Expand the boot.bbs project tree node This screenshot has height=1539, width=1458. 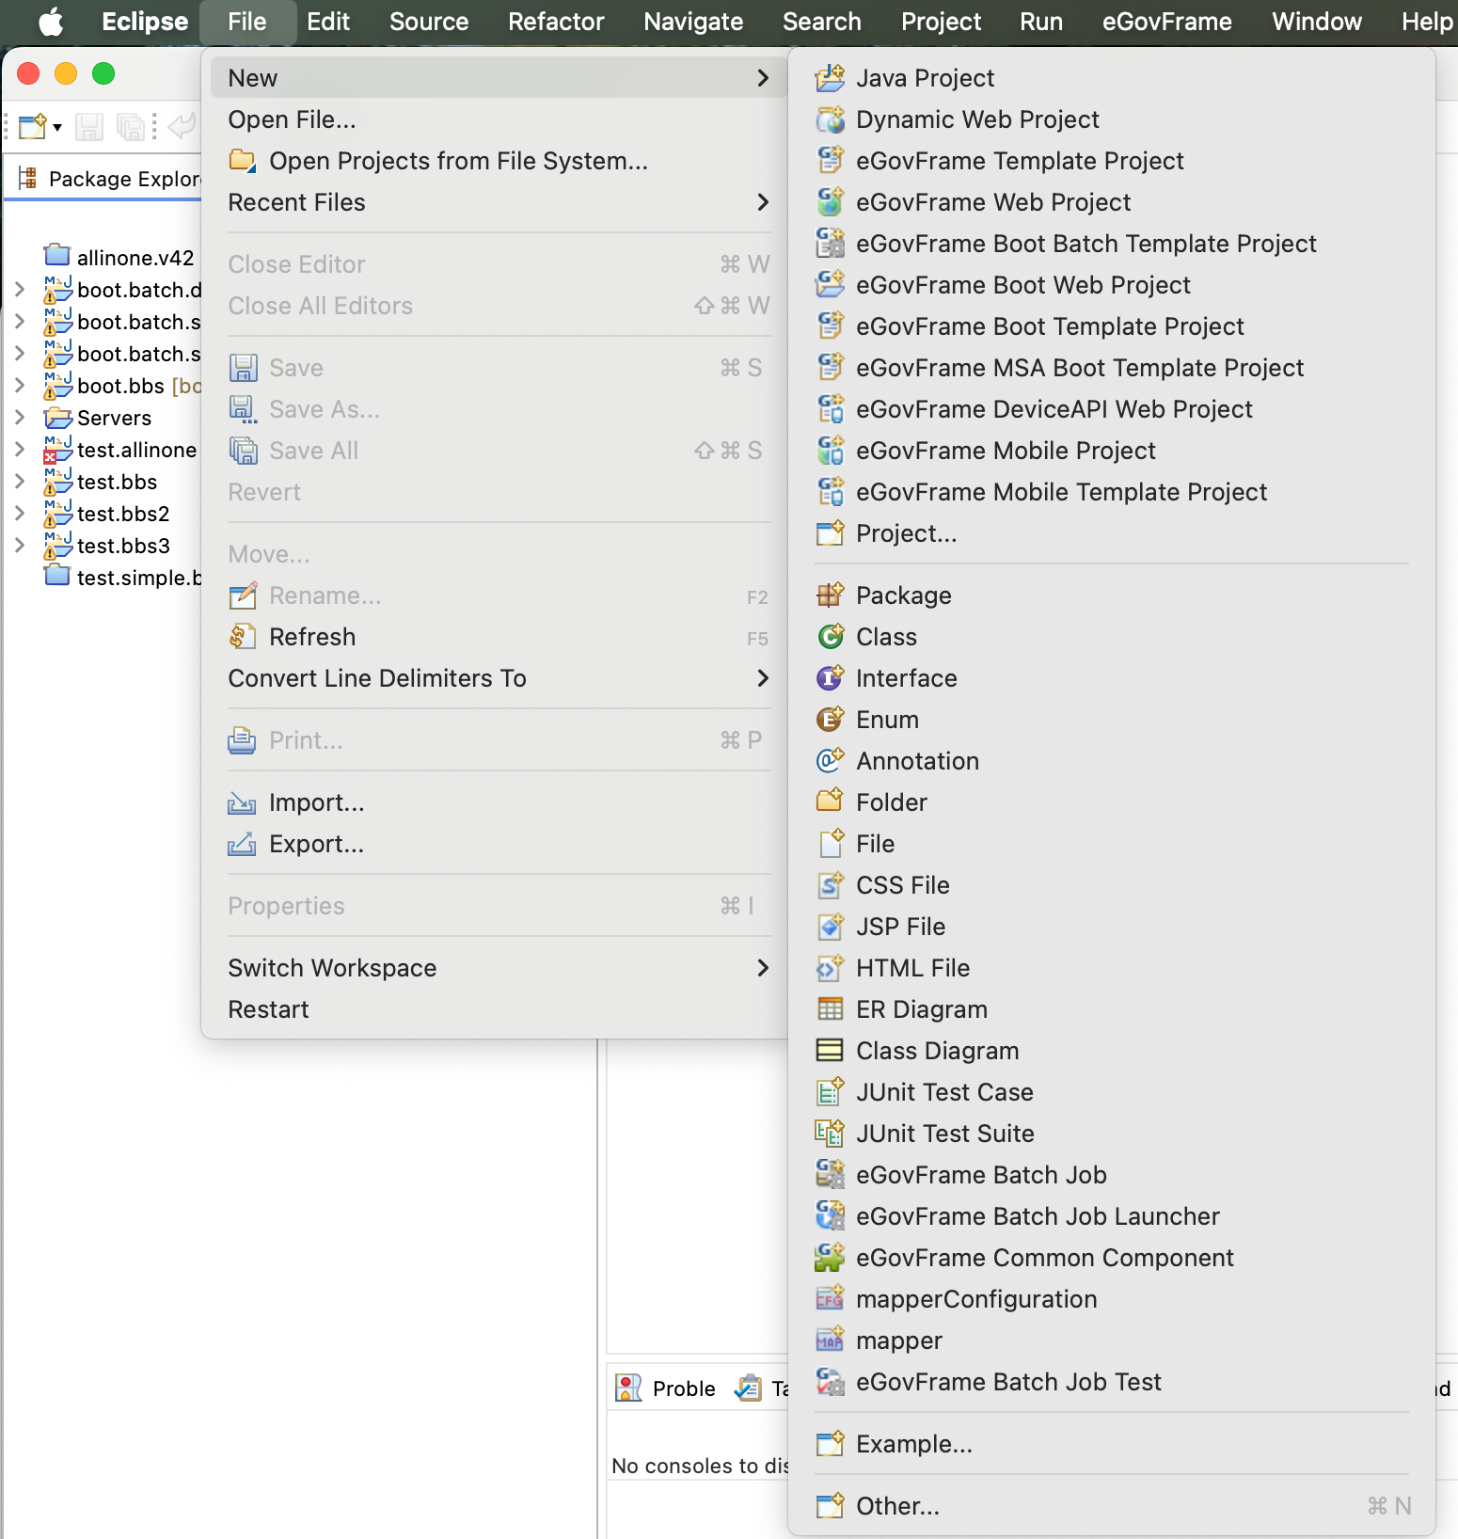[x=20, y=386]
